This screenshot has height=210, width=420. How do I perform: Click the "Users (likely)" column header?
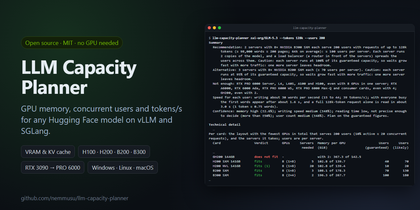click(x=401, y=145)
